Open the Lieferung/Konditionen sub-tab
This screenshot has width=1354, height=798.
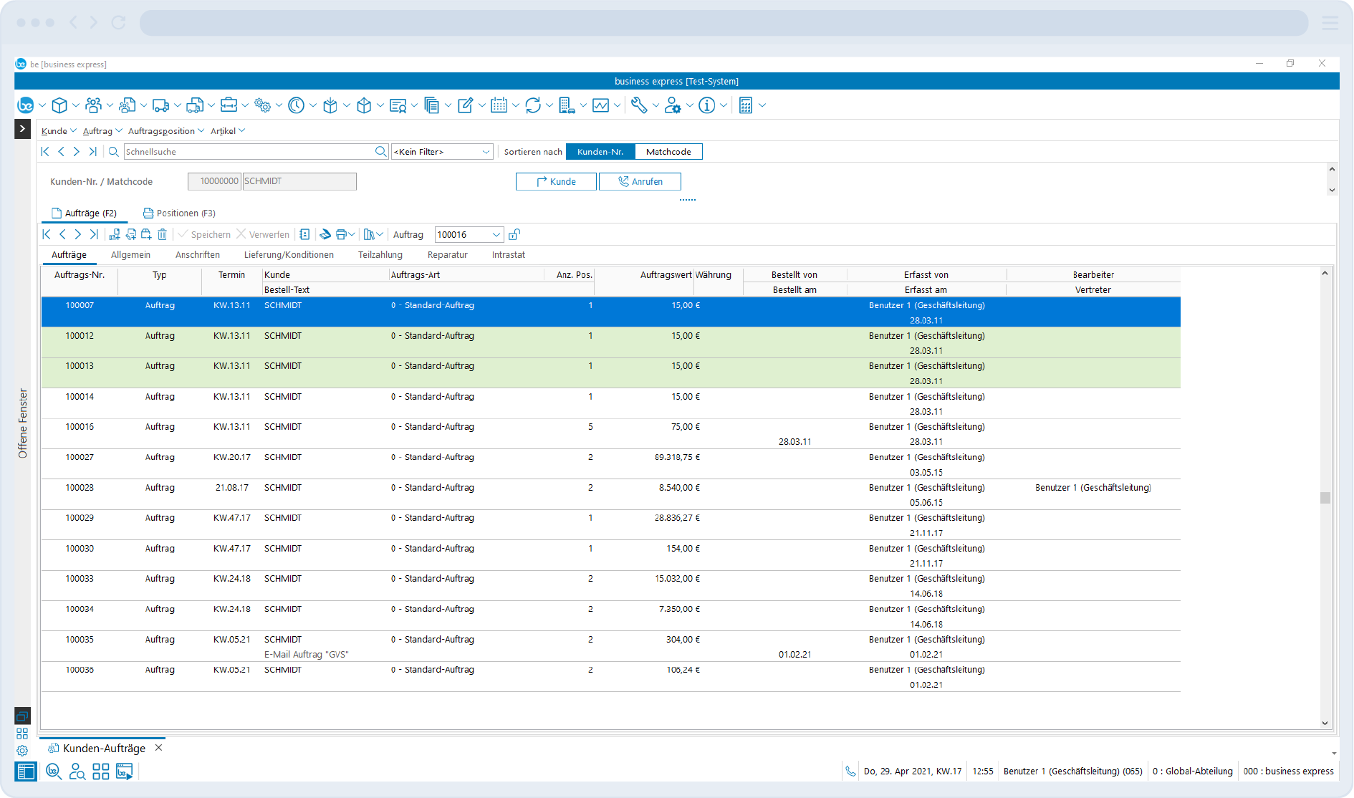pos(289,255)
